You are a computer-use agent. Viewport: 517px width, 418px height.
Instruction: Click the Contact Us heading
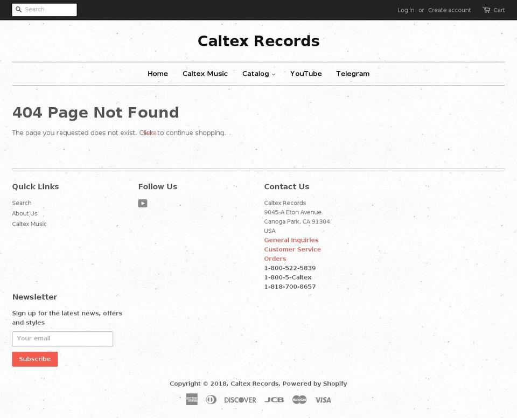pyautogui.click(x=287, y=186)
